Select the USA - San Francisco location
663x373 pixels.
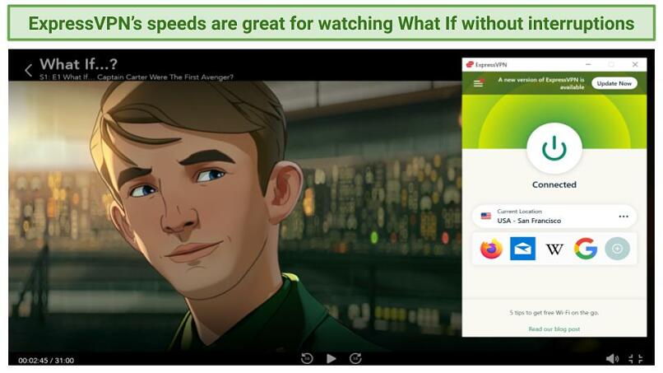(554, 217)
